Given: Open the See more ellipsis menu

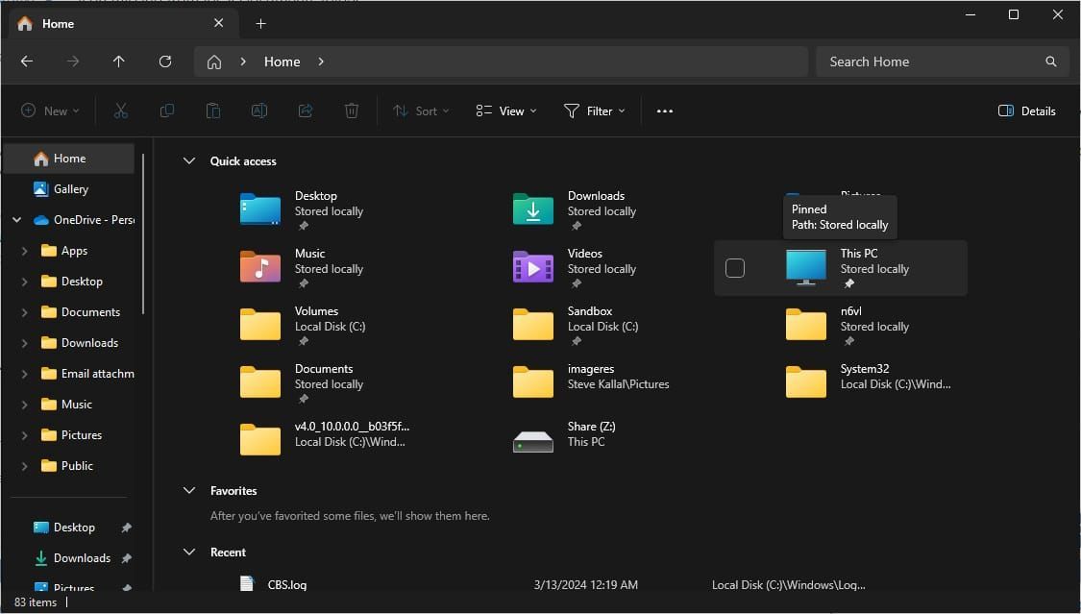Looking at the screenshot, I should coord(664,111).
